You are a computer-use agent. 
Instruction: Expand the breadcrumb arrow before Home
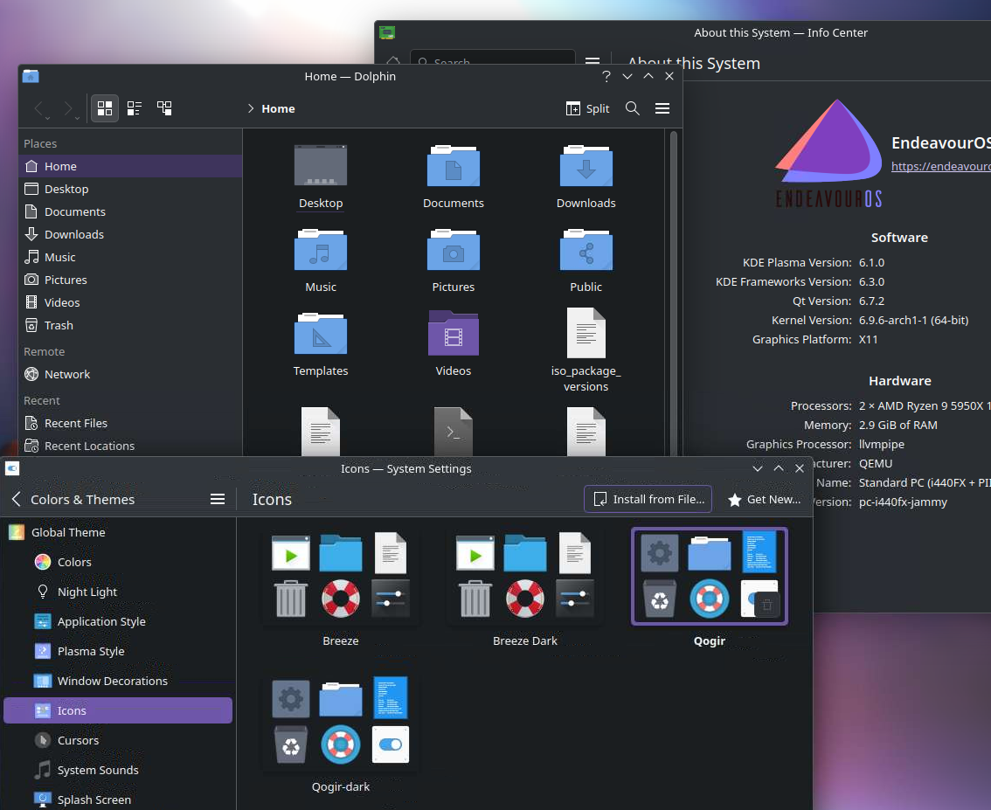pyautogui.click(x=250, y=108)
